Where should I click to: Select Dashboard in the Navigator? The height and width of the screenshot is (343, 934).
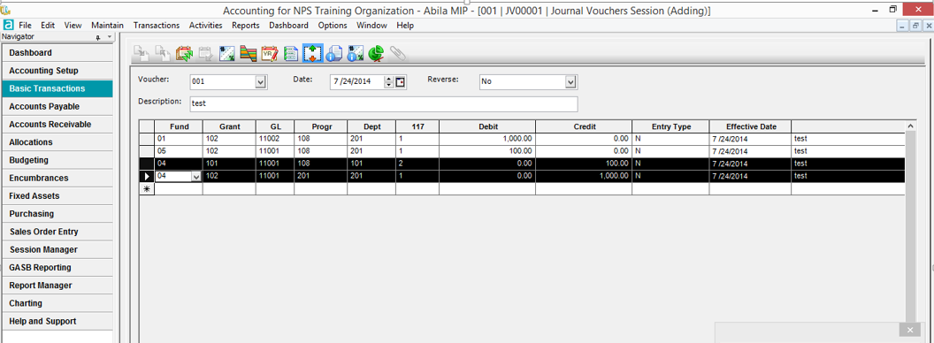57,53
